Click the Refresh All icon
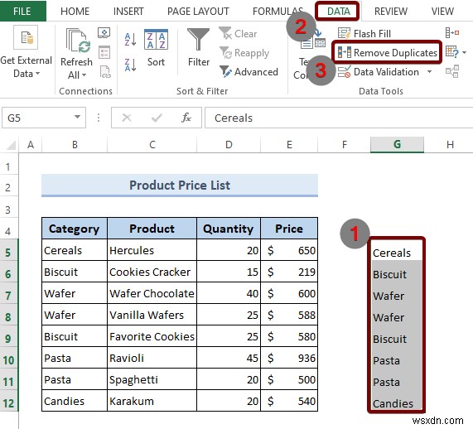 78,41
